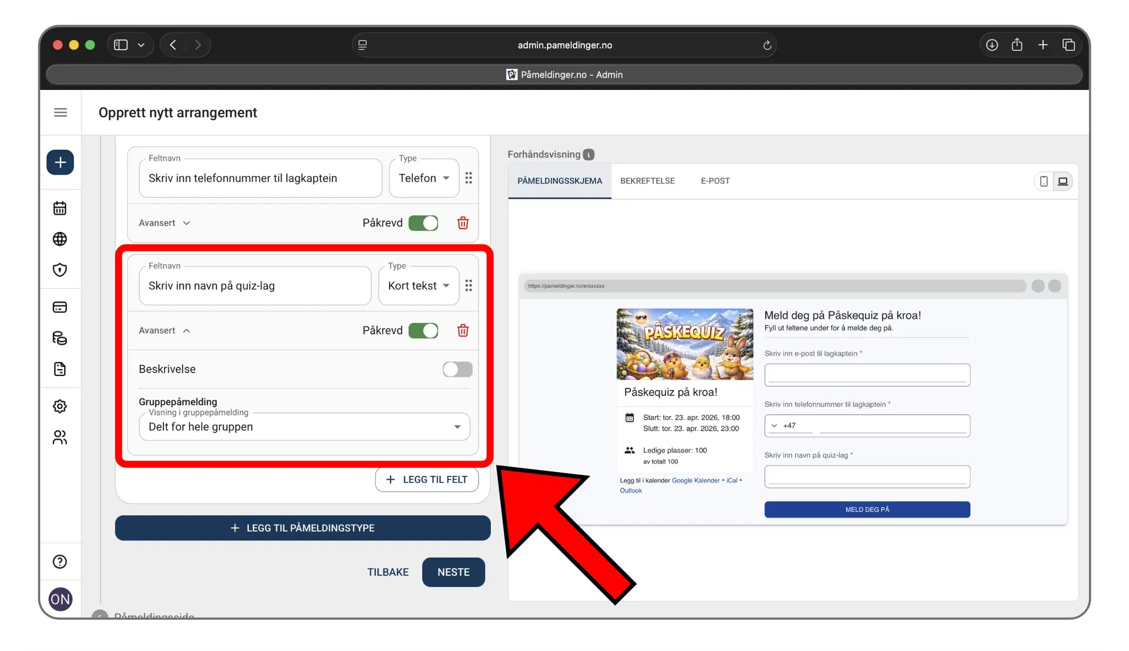Expand Avansert under telefonnummer field
This screenshot has width=1129, height=651.
pyautogui.click(x=164, y=223)
